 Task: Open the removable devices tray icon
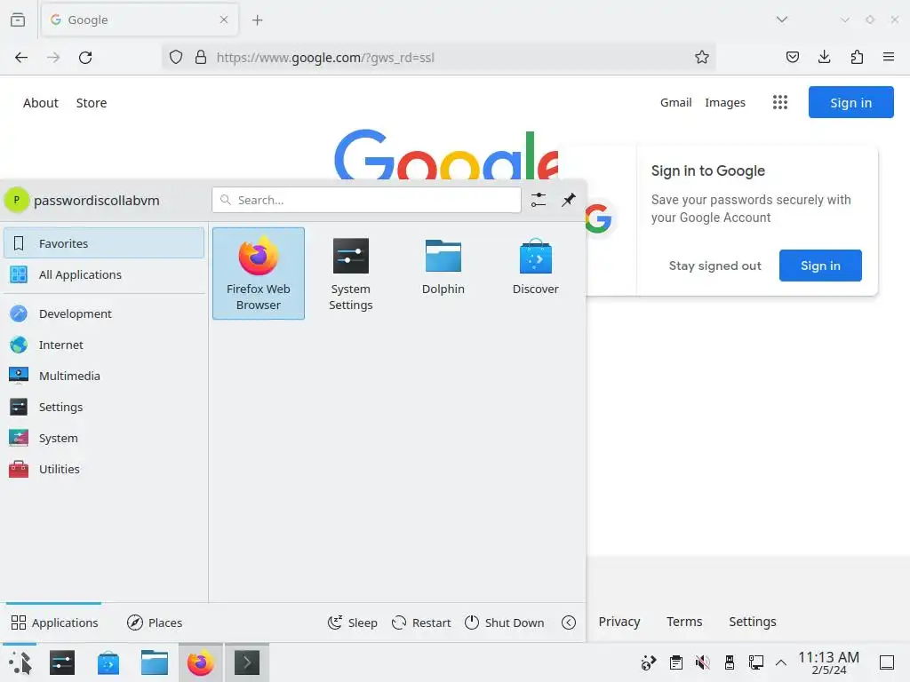pyautogui.click(x=730, y=662)
